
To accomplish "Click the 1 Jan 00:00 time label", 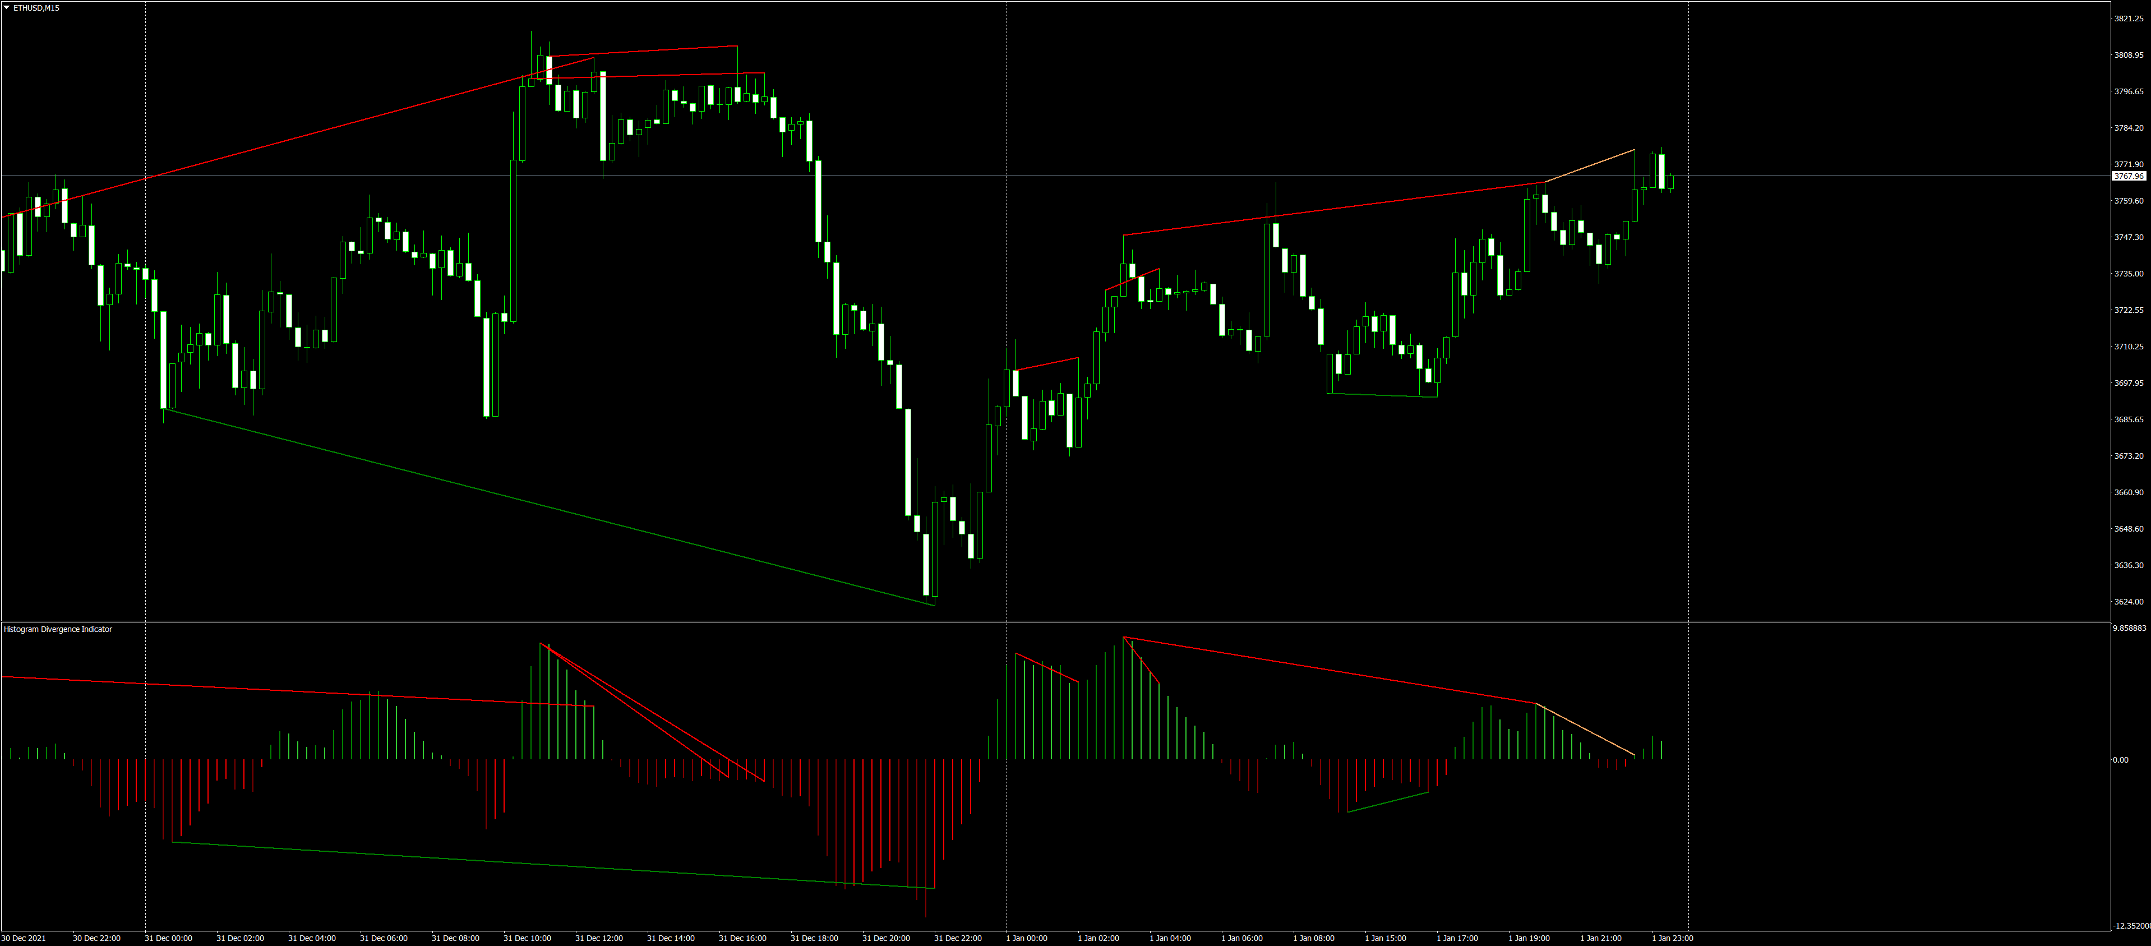I will tap(1026, 938).
